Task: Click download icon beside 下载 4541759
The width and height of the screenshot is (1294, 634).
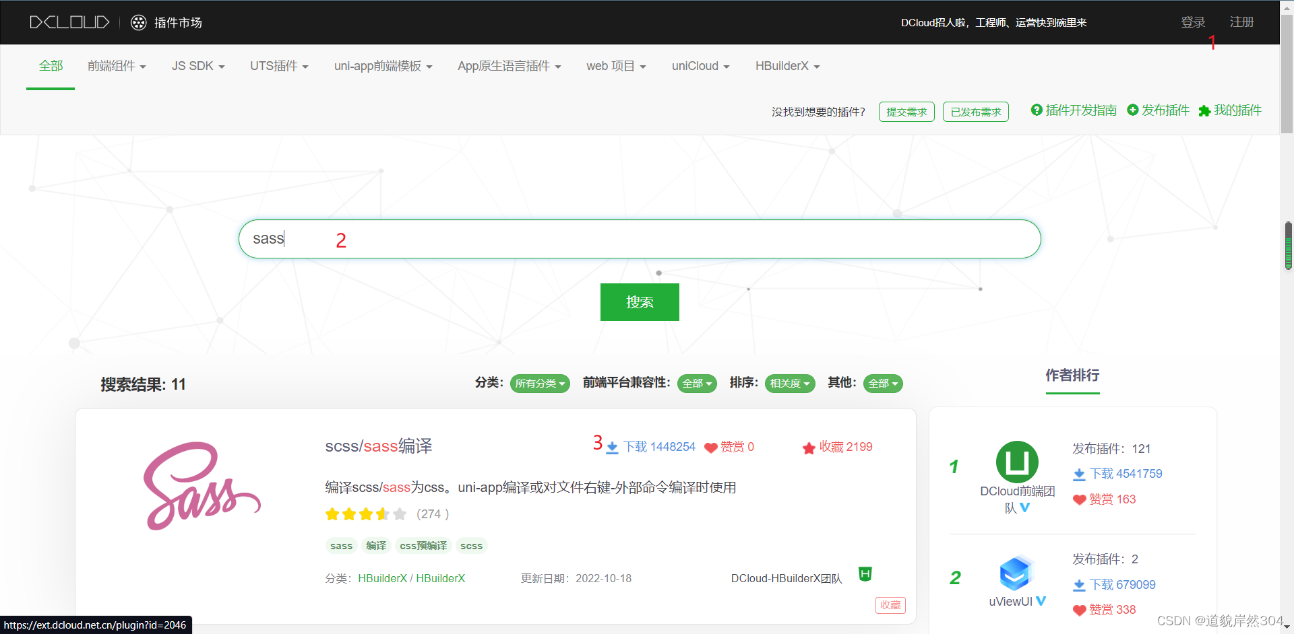Action: [x=1079, y=474]
